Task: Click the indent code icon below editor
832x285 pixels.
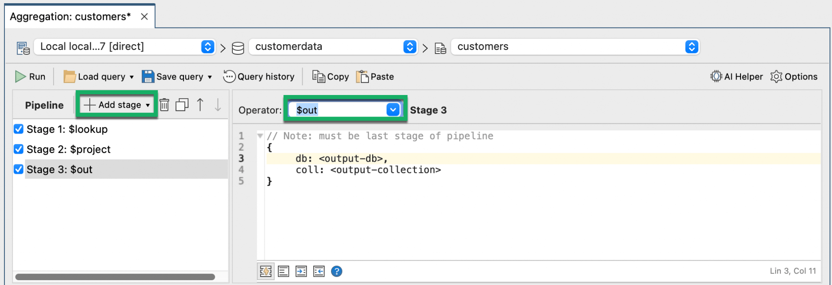Action: pos(301,271)
